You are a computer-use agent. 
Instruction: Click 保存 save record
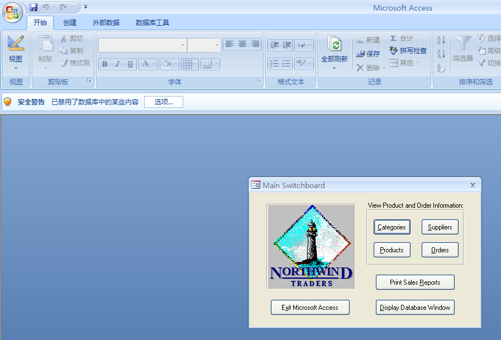coord(368,54)
